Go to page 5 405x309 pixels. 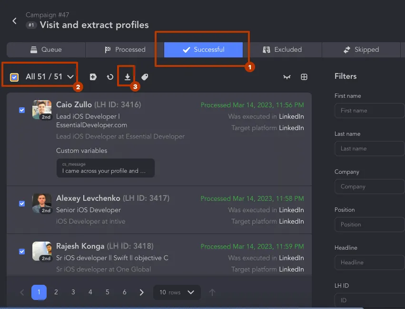[x=108, y=292]
